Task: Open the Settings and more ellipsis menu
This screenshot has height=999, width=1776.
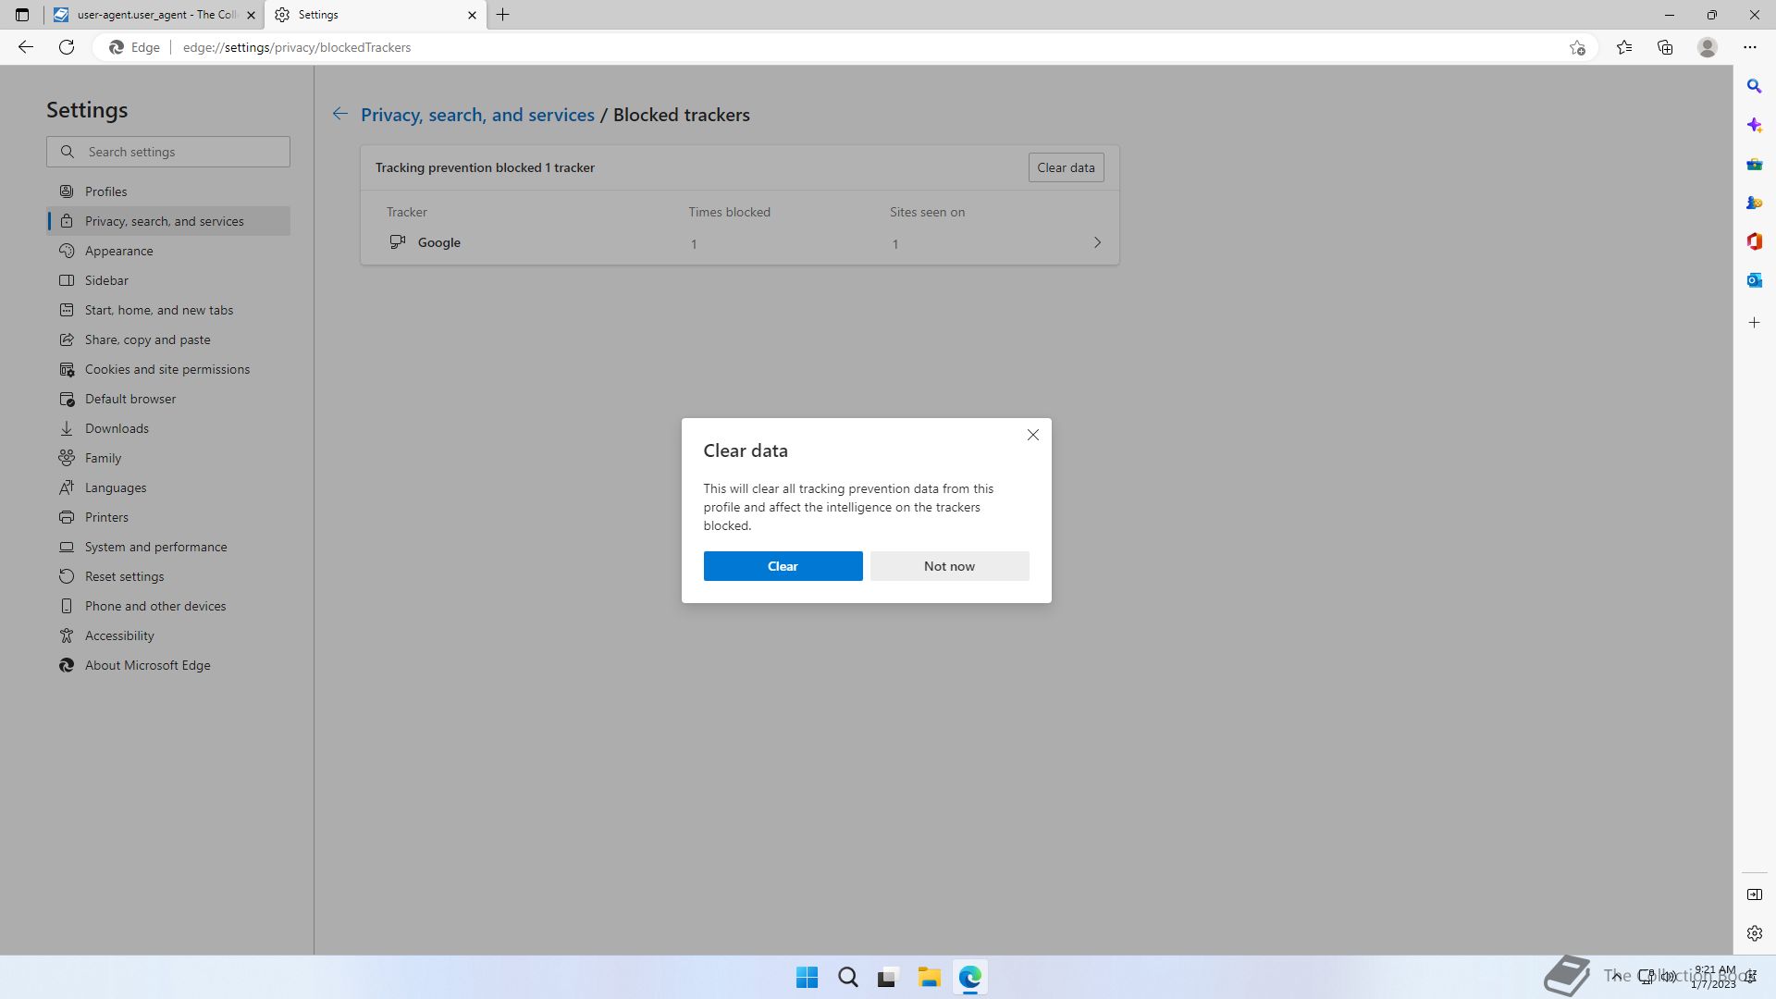Action: point(1749,47)
